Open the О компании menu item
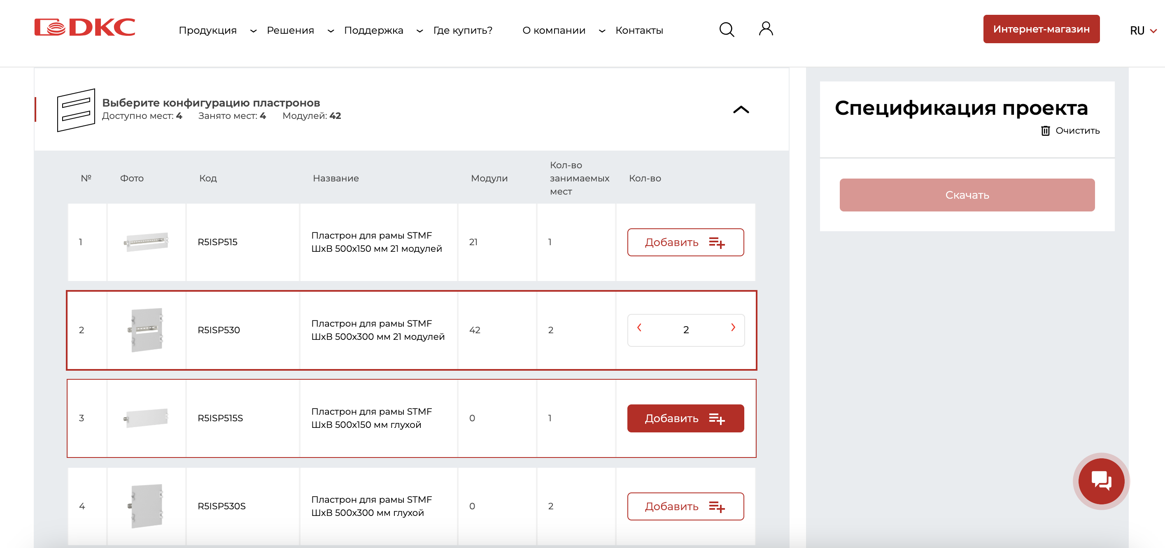Screen dimensions: 1165x548 (554, 30)
